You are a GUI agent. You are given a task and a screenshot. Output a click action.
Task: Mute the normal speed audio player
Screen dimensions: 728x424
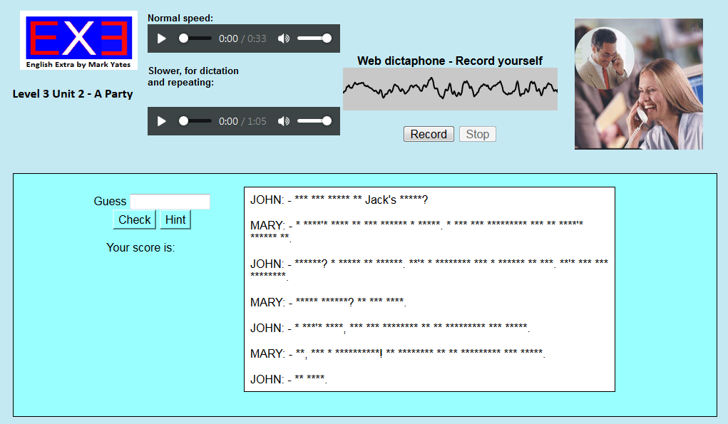[x=284, y=38]
